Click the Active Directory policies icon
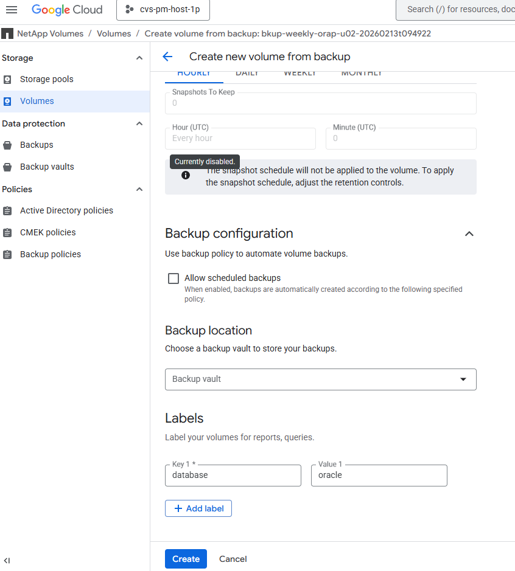 [9, 210]
